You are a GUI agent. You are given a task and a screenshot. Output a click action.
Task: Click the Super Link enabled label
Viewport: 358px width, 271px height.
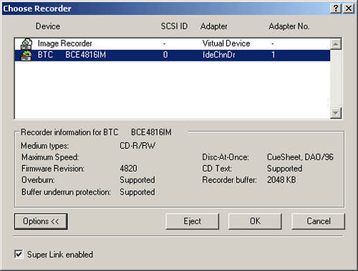[60, 255]
